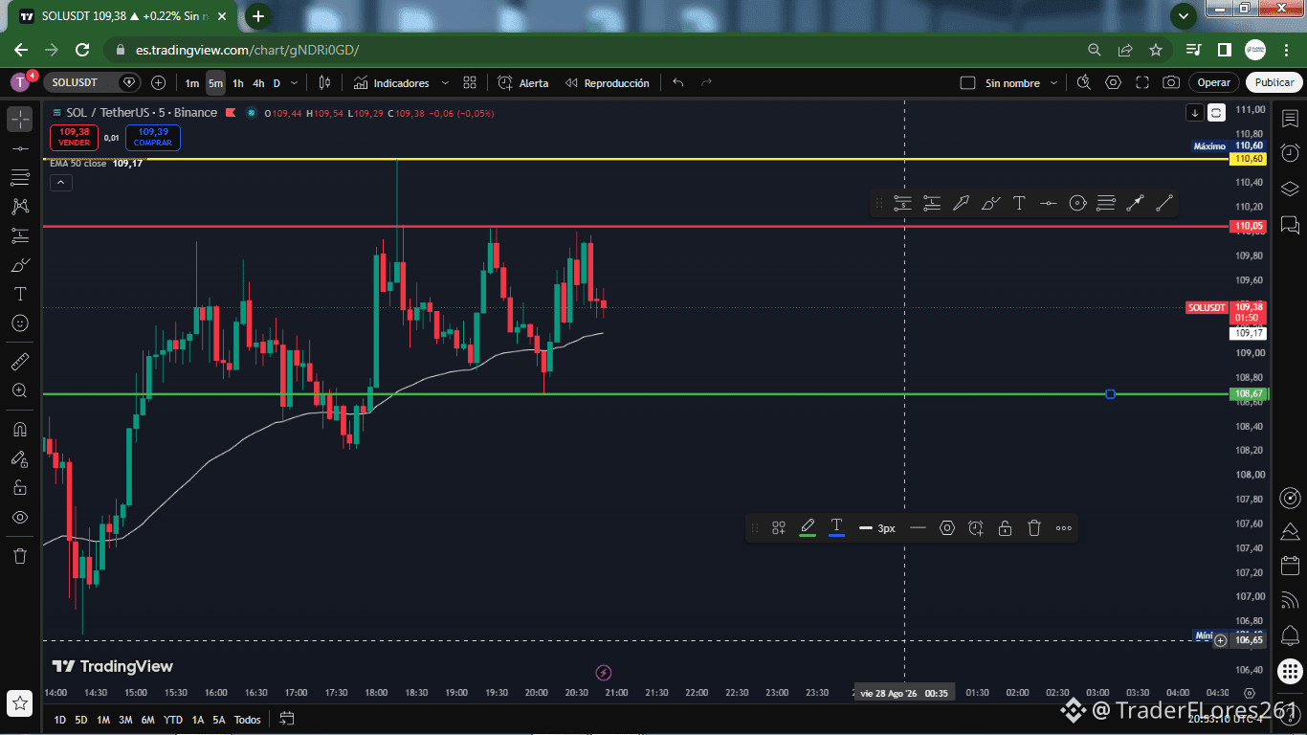Open the notifications bell icon
1307x735 pixels.
(x=1290, y=635)
